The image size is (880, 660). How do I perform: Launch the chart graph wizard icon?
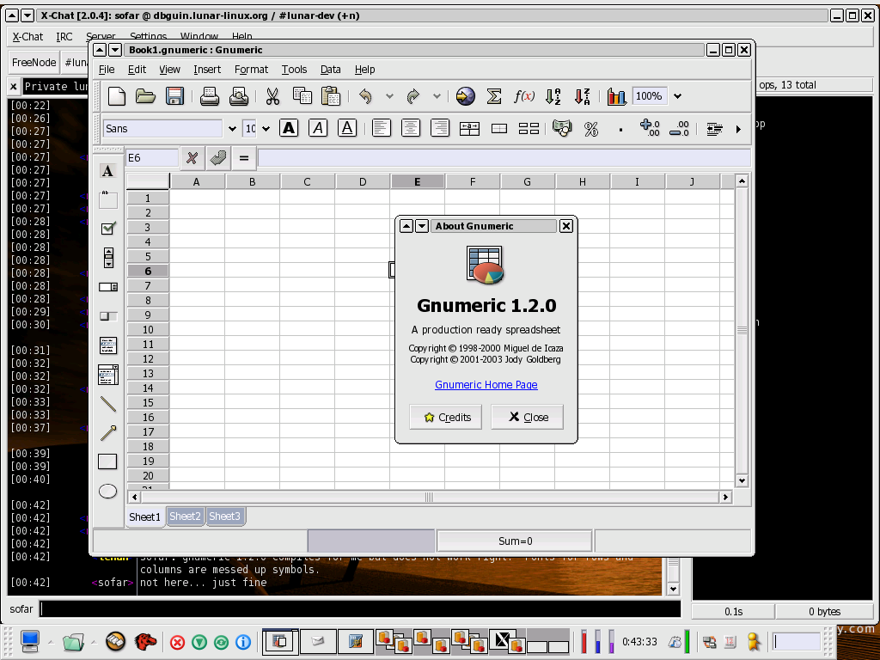[616, 96]
